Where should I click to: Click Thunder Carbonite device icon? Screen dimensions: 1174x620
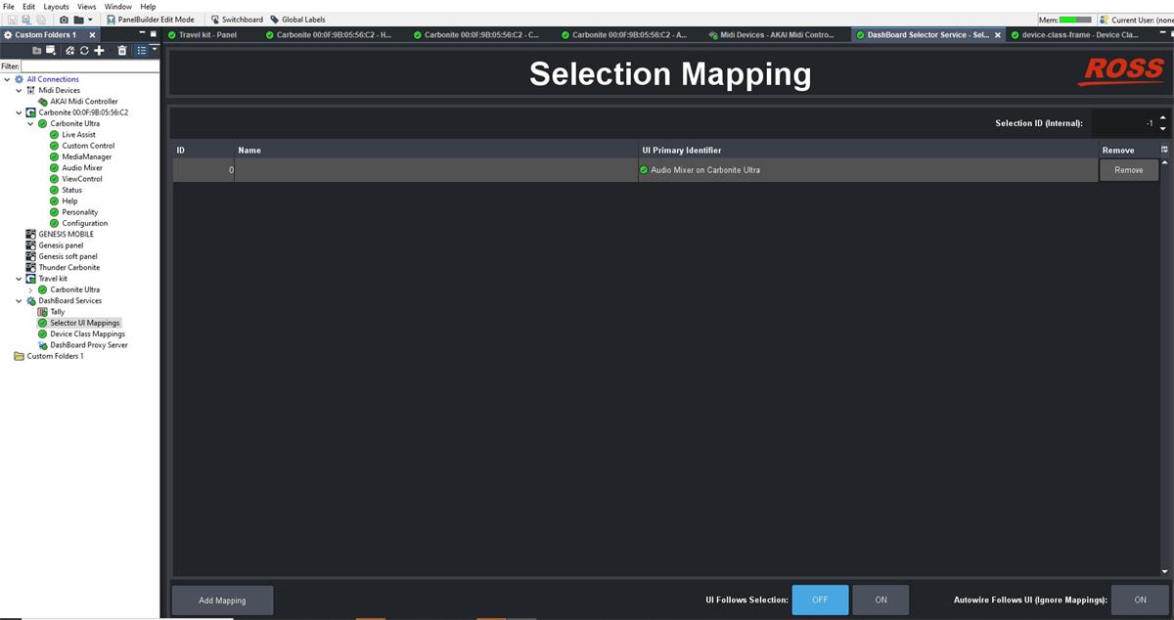tap(30, 267)
